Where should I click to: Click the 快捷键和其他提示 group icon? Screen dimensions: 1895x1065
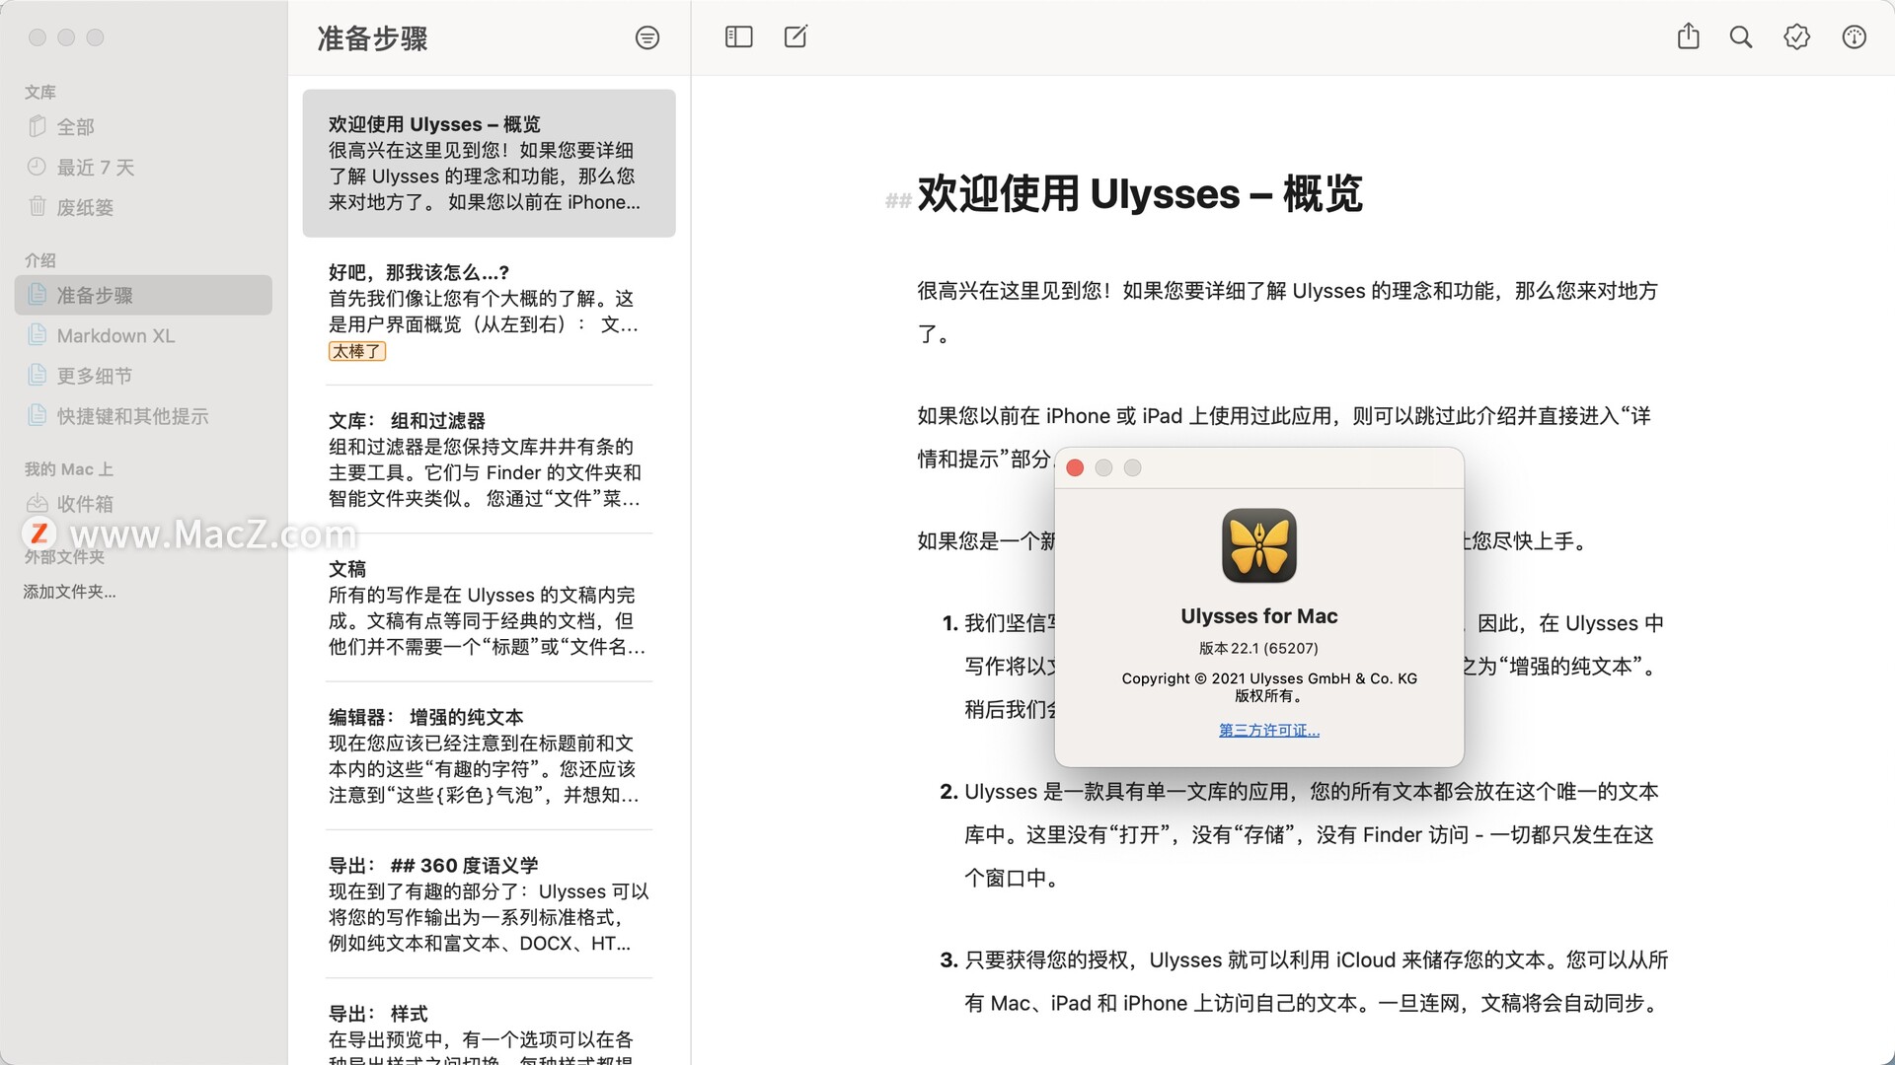[38, 415]
